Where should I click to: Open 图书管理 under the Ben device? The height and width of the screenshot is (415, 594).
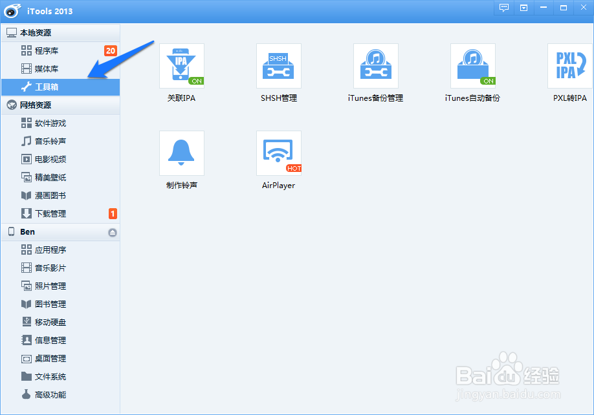(x=61, y=304)
